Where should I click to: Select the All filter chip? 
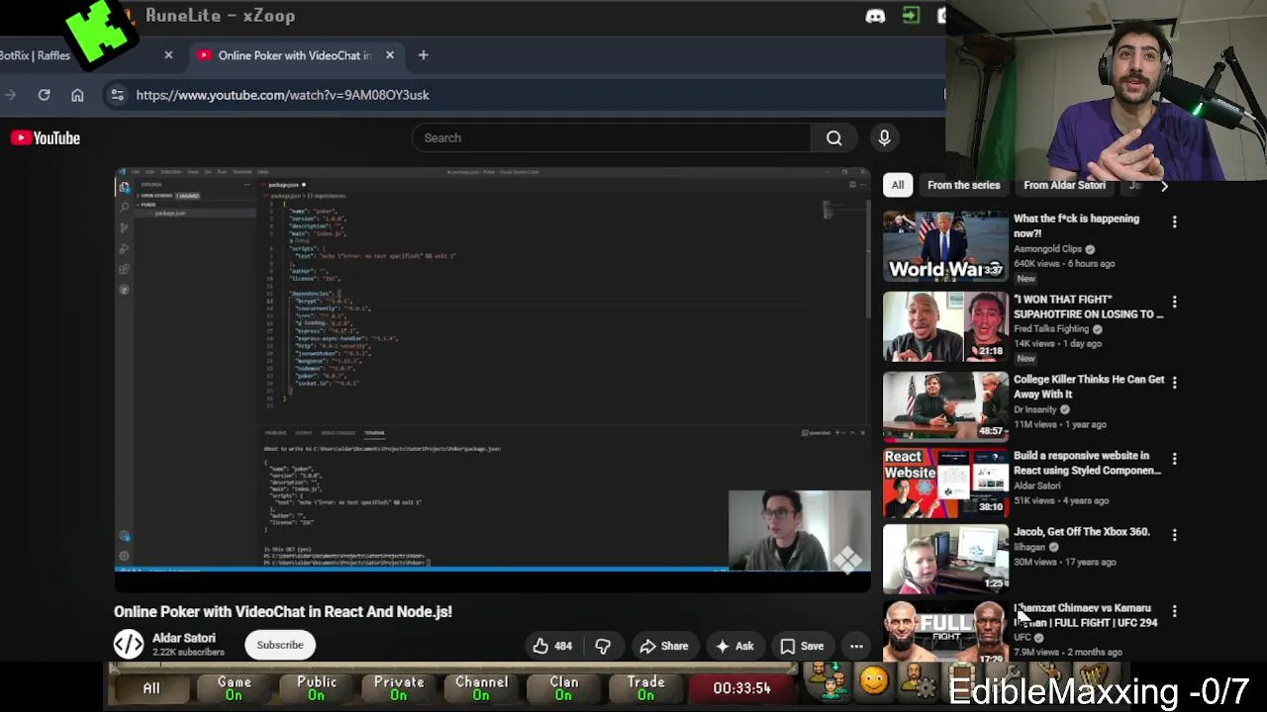898,185
